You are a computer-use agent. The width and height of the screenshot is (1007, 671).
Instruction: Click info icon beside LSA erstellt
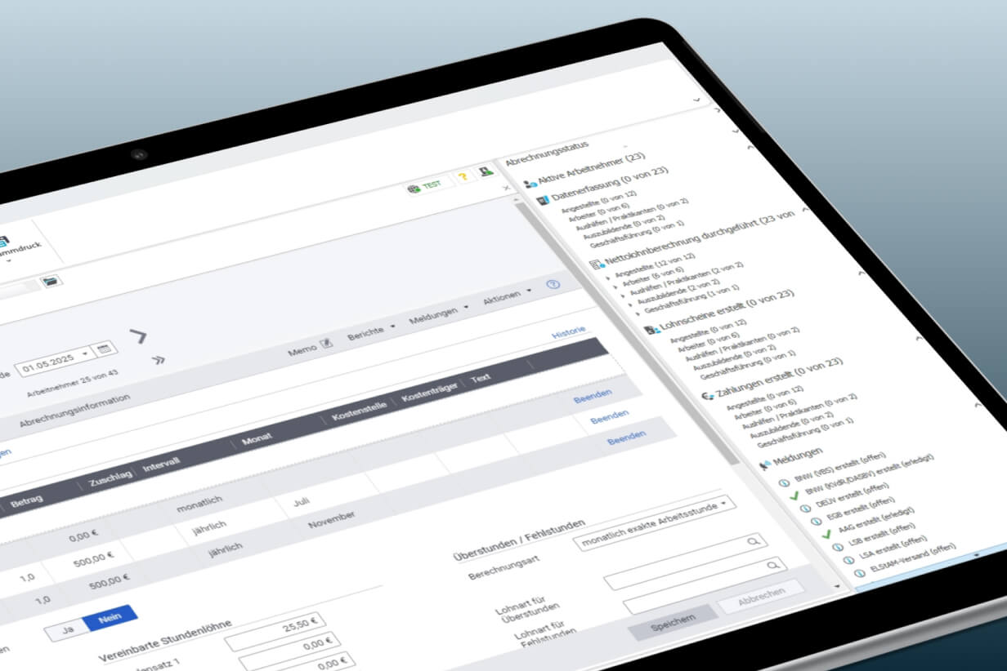coord(848,558)
